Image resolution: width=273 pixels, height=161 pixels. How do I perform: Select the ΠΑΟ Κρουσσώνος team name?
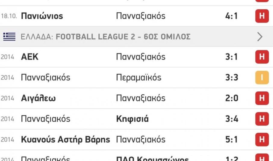pos(152,159)
